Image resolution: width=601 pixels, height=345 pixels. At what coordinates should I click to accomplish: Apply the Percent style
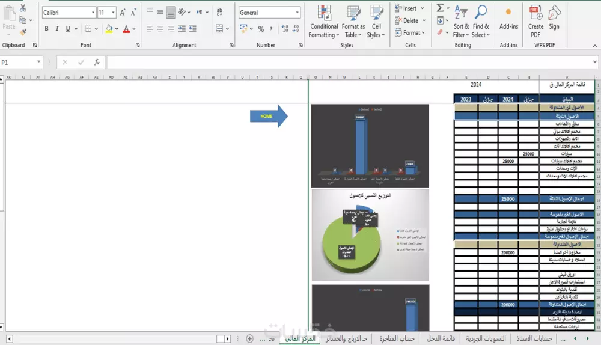(x=261, y=29)
